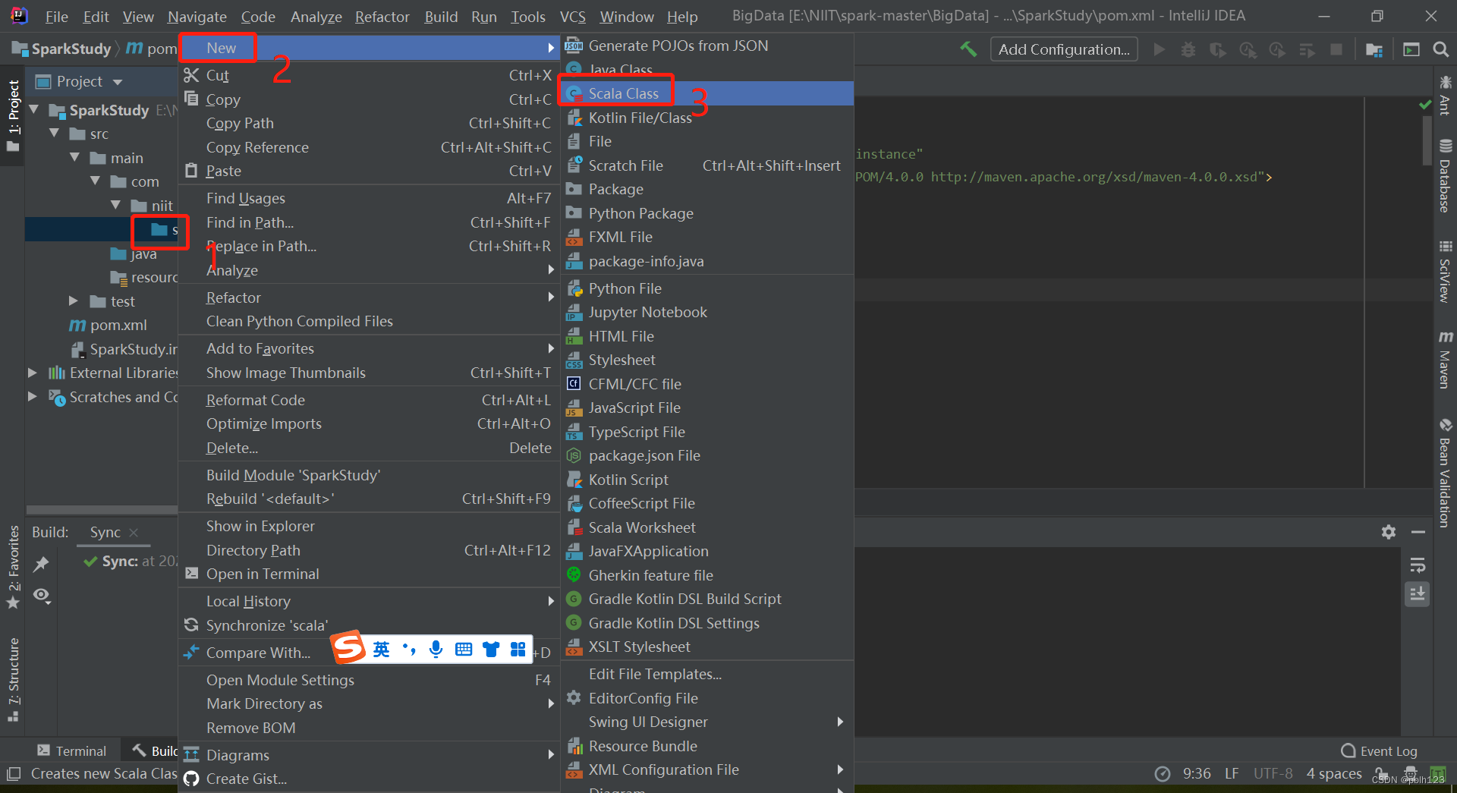Open Local History submenu
The image size is (1457, 793).
point(369,601)
